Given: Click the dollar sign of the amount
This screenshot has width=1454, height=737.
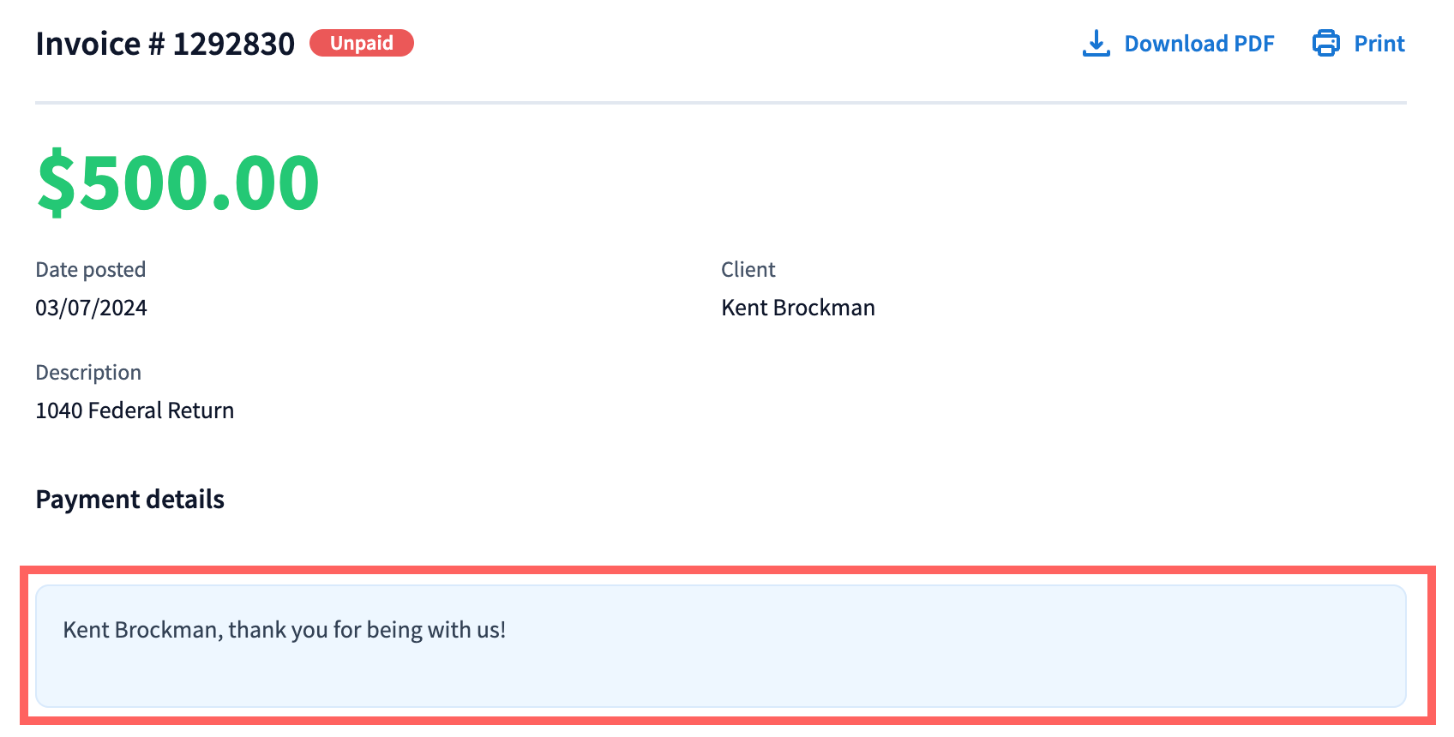Looking at the screenshot, I should [x=57, y=182].
